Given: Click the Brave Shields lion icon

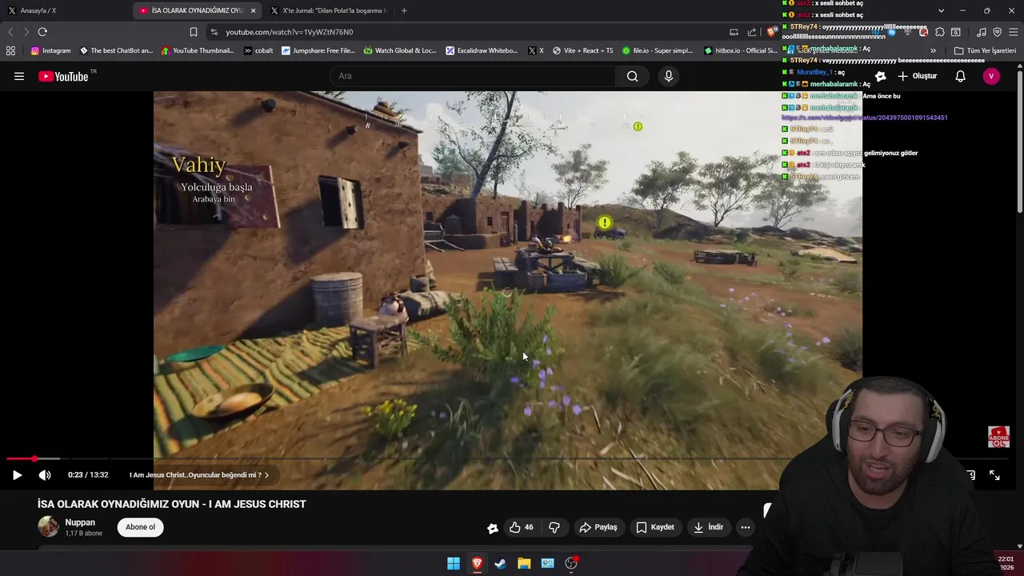Looking at the screenshot, I should click(x=770, y=32).
